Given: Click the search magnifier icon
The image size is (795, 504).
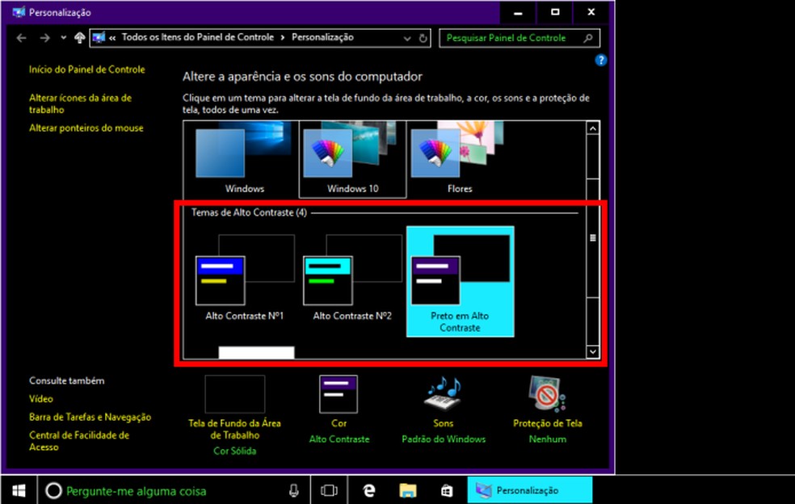Looking at the screenshot, I should pos(588,38).
